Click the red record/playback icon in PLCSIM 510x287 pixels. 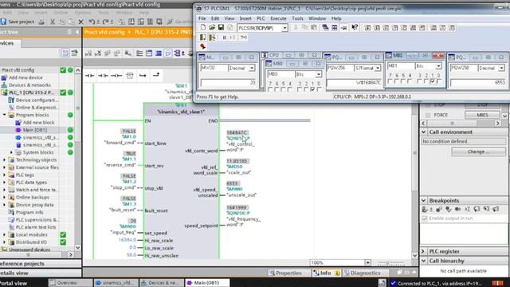pos(203,46)
